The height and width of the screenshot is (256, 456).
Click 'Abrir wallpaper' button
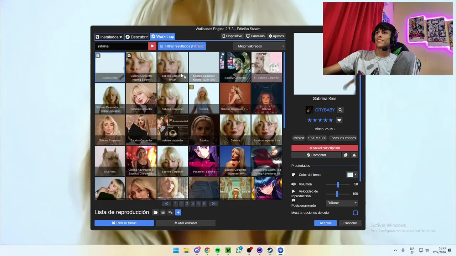tap(186, 223)
